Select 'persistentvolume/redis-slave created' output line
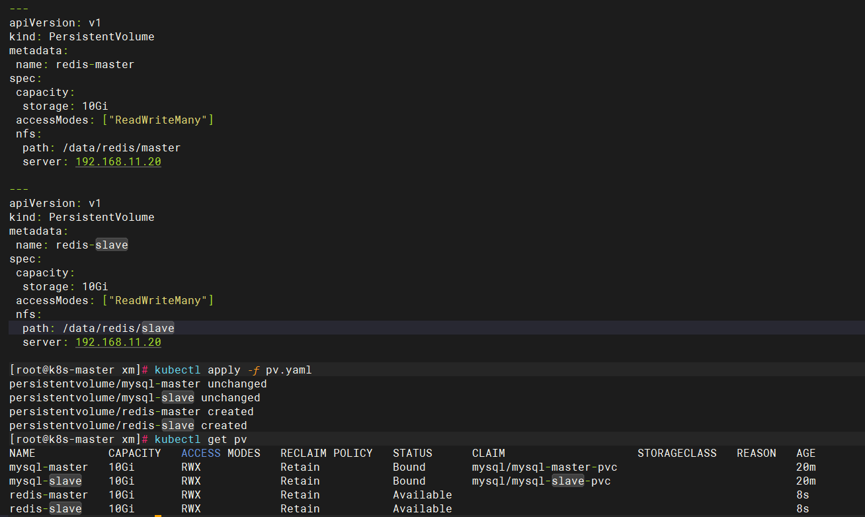865x517 pixels. [128, 425]
